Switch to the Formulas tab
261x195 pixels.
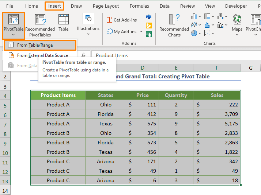[139, 6]
